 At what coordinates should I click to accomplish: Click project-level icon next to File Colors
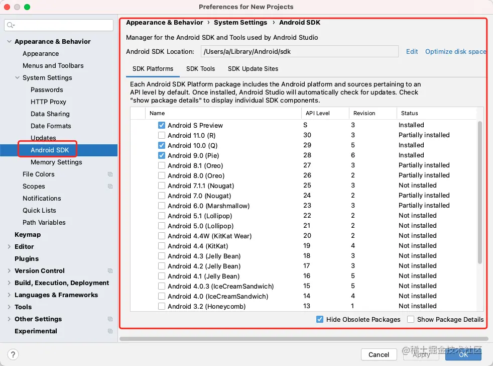click(x=110, y=174)
